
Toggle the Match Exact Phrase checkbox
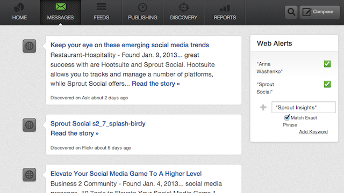point(287,117)
